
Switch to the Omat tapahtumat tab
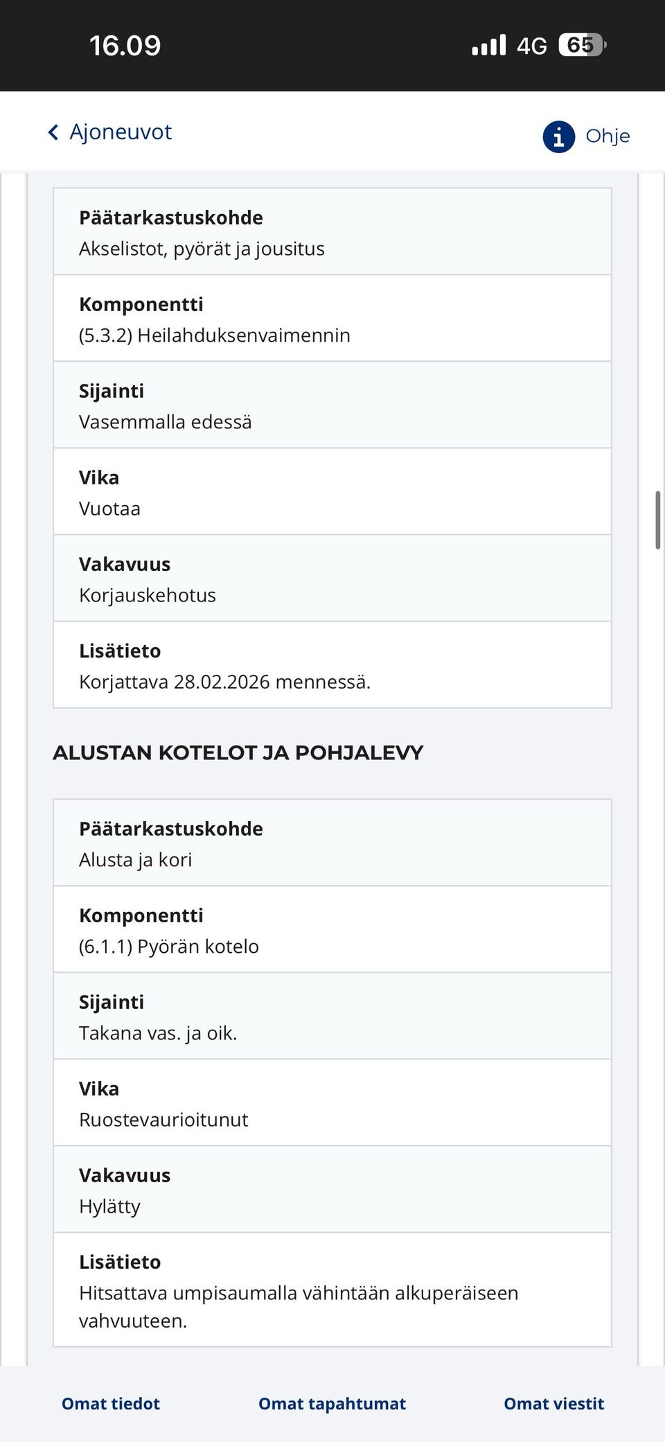[x=332, y=1404]
